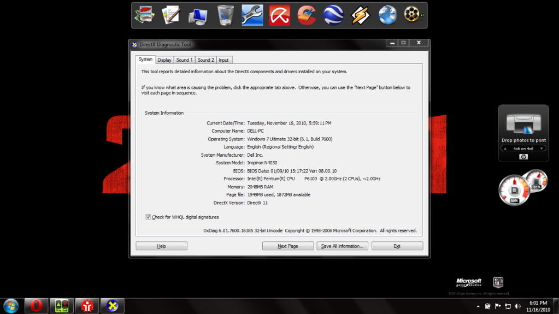Open the film reel media player icon
Viewport: 559px width, 314px height.
pyautogui.click(x=414, y=15)
